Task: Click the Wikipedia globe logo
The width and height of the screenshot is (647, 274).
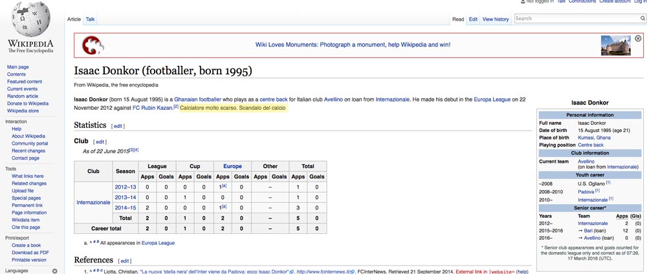Action: (x=30, y=19)
